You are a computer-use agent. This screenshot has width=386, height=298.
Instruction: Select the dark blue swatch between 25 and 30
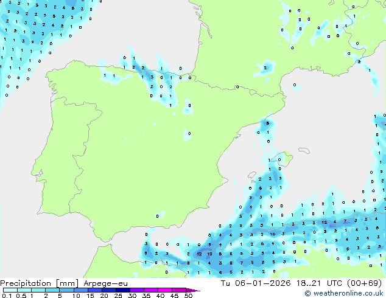[123, 290]
